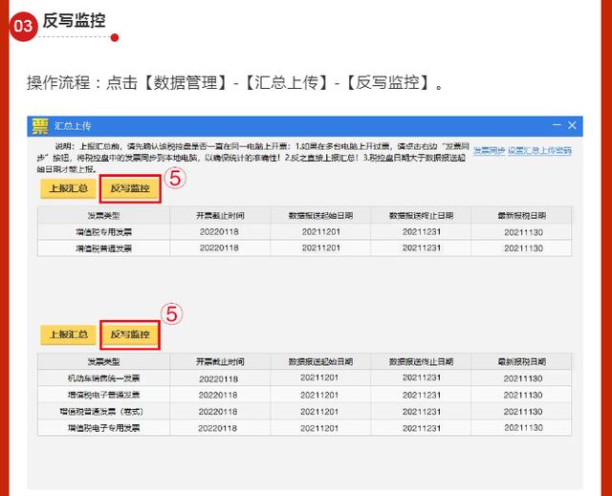Viewport: 612px width, 496px height.
Task: Click 上报汇总 button above 增值税专用发票 table
Action: coord(68,188)
